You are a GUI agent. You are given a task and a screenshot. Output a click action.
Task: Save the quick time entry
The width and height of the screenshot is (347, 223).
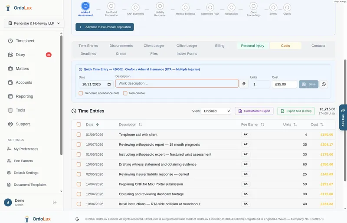[x=308, y=84]
